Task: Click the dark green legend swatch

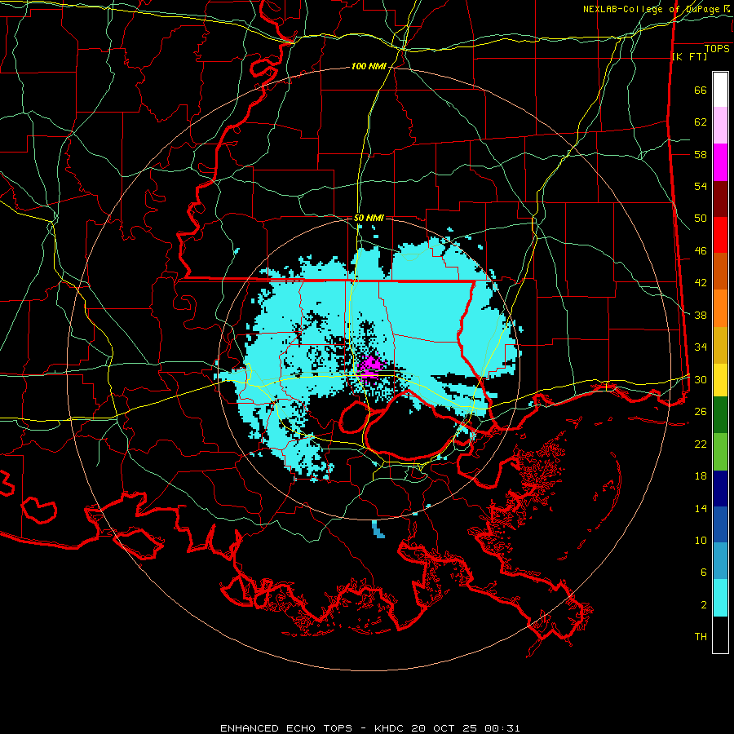Action: click(720, 415)
